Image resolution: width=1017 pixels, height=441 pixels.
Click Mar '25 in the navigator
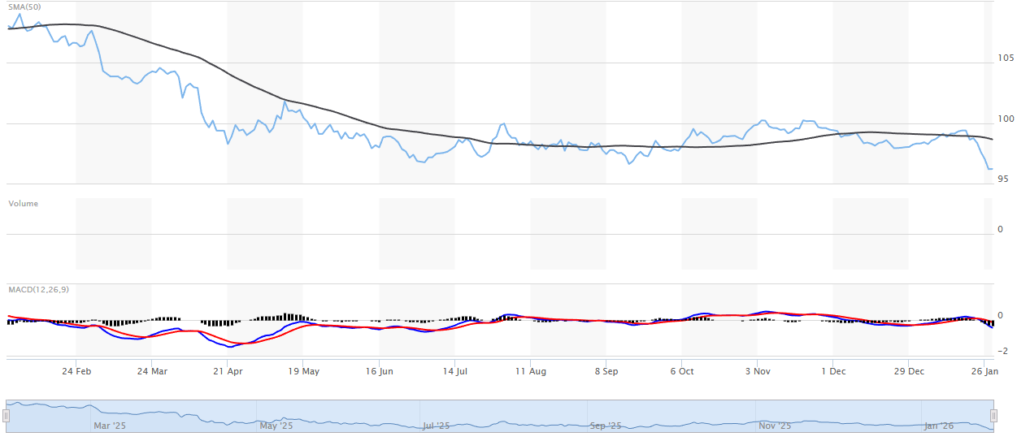pos(110,426)
